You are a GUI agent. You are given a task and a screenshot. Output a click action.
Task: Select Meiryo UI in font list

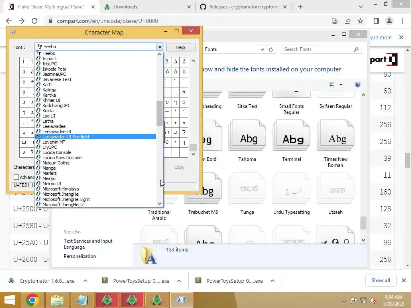tap(52, 184)
